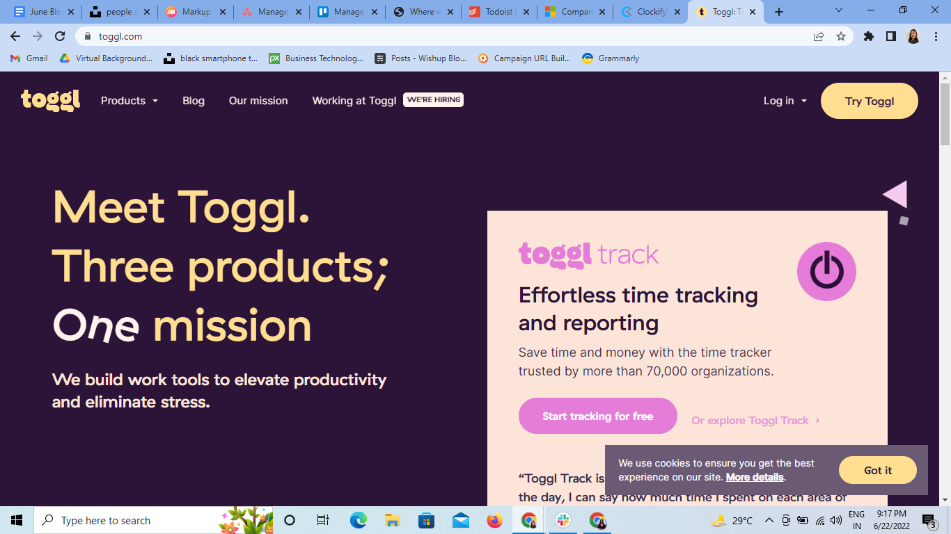The image size is (951, 534).
Task: Click the Windows taskbar search box
Action: click(x=153, y=520)
